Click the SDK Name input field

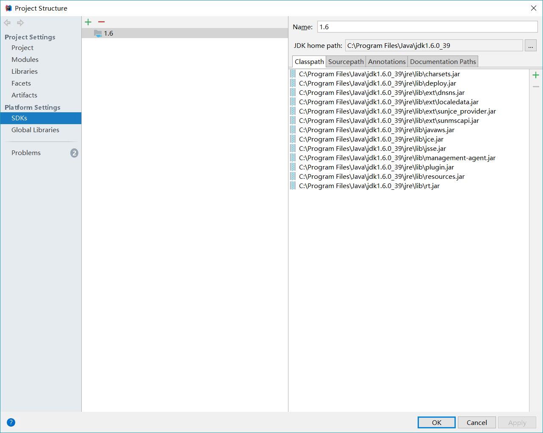(427, 27)
